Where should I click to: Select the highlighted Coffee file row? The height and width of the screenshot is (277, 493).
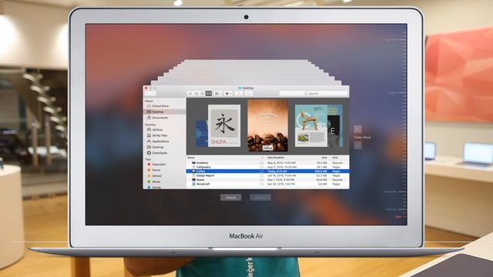pyautogui.click(x=267, y=172)
